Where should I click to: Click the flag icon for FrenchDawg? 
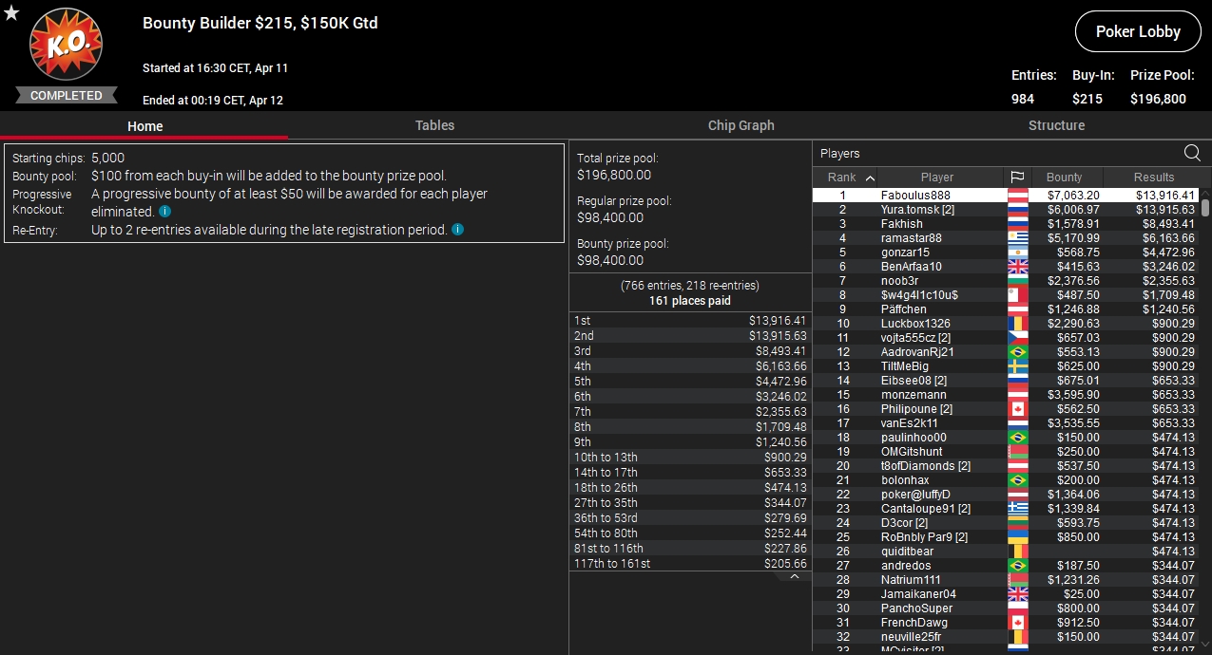click(1017, 623)
